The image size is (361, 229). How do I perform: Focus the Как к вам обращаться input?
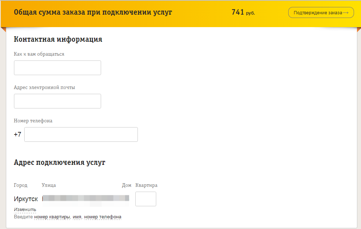(57, 68)
